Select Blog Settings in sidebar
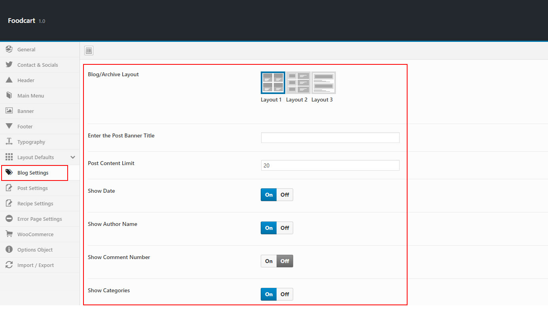 tap(40, 173)
